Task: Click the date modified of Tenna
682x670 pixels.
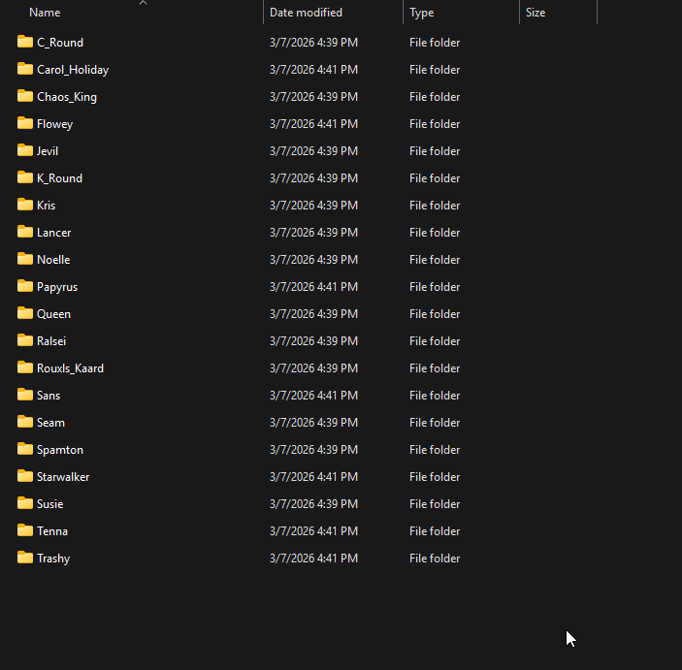Action: point(313,531)
